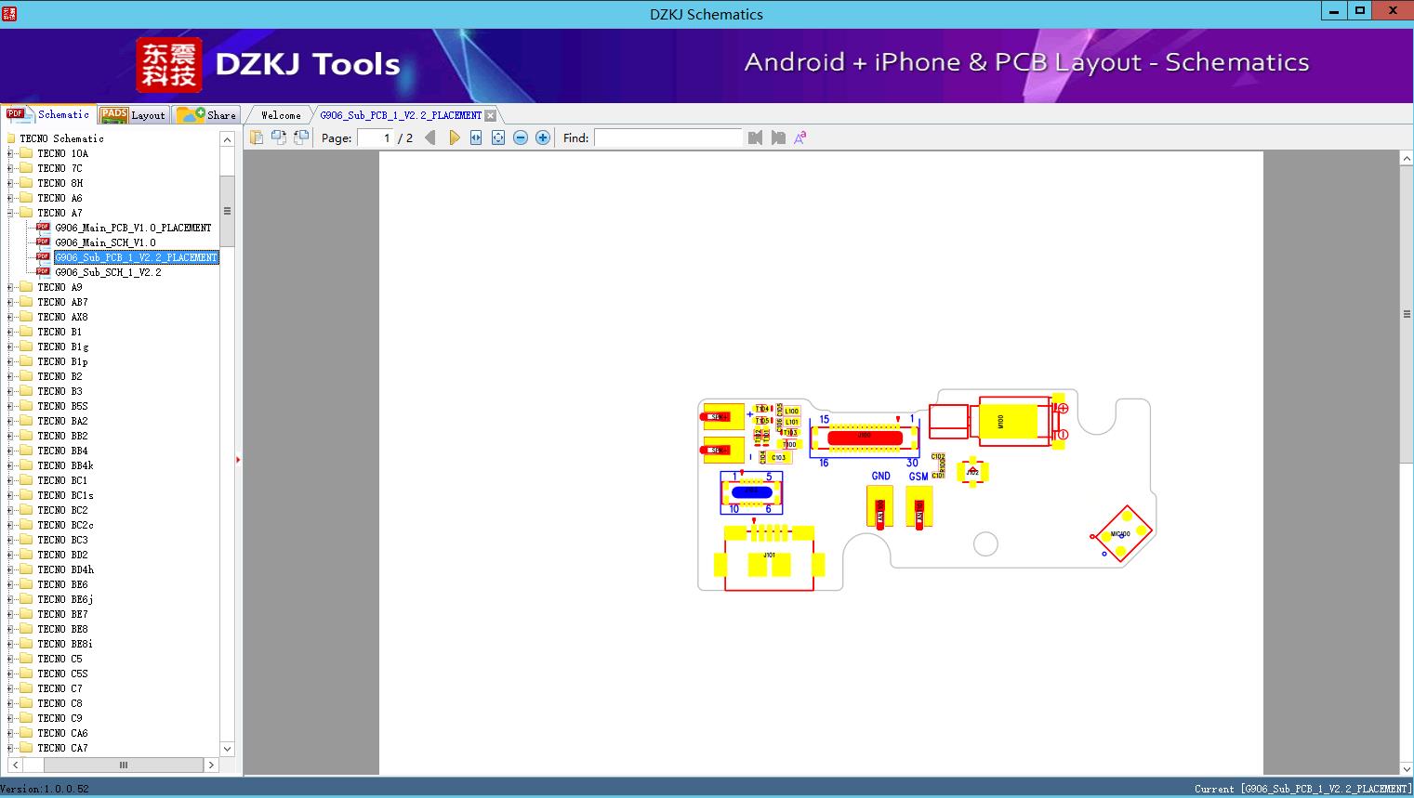Image resolution: width=1414 pixels, height=798 pixels.
Task: Switch to the Schematic tab
Action: (x=48, y=114)
